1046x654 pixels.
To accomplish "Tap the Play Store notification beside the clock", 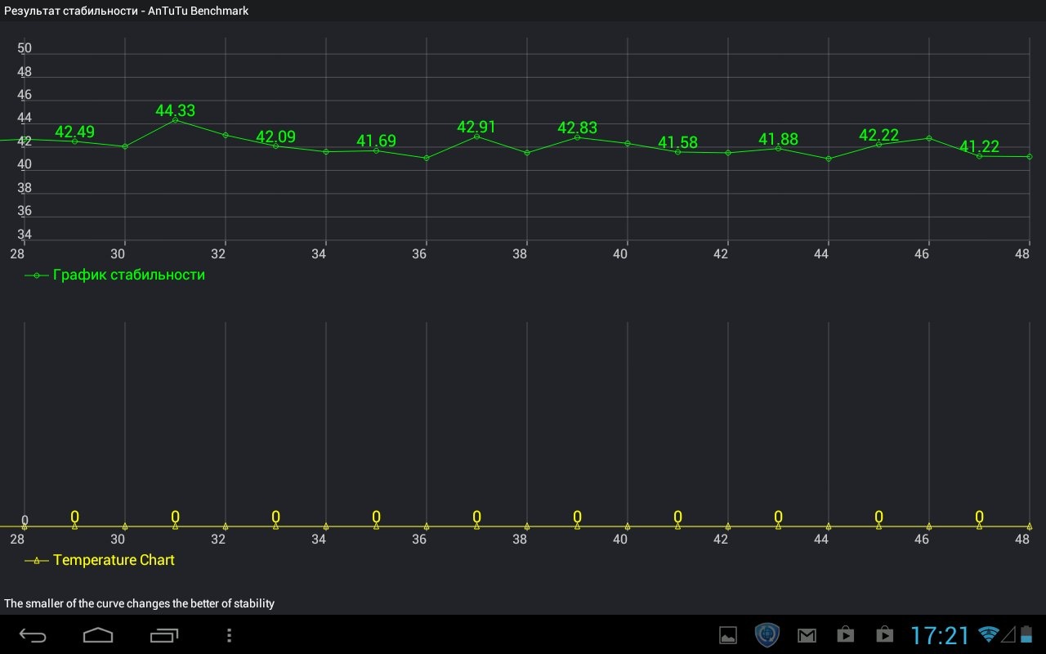I will pyautogui.click(x=884, y=635).
